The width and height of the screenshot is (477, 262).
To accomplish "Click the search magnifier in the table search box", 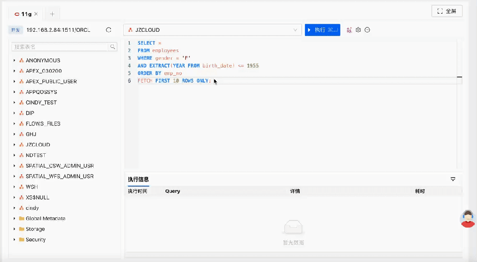I will [x=113, y=46].
